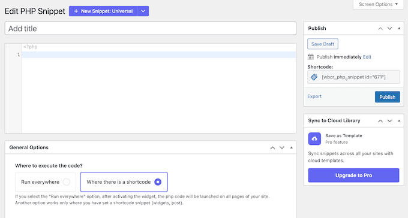The image size is (408, 218).
Task: Click the New Snippet: Universal button
Action: [103, 11]
